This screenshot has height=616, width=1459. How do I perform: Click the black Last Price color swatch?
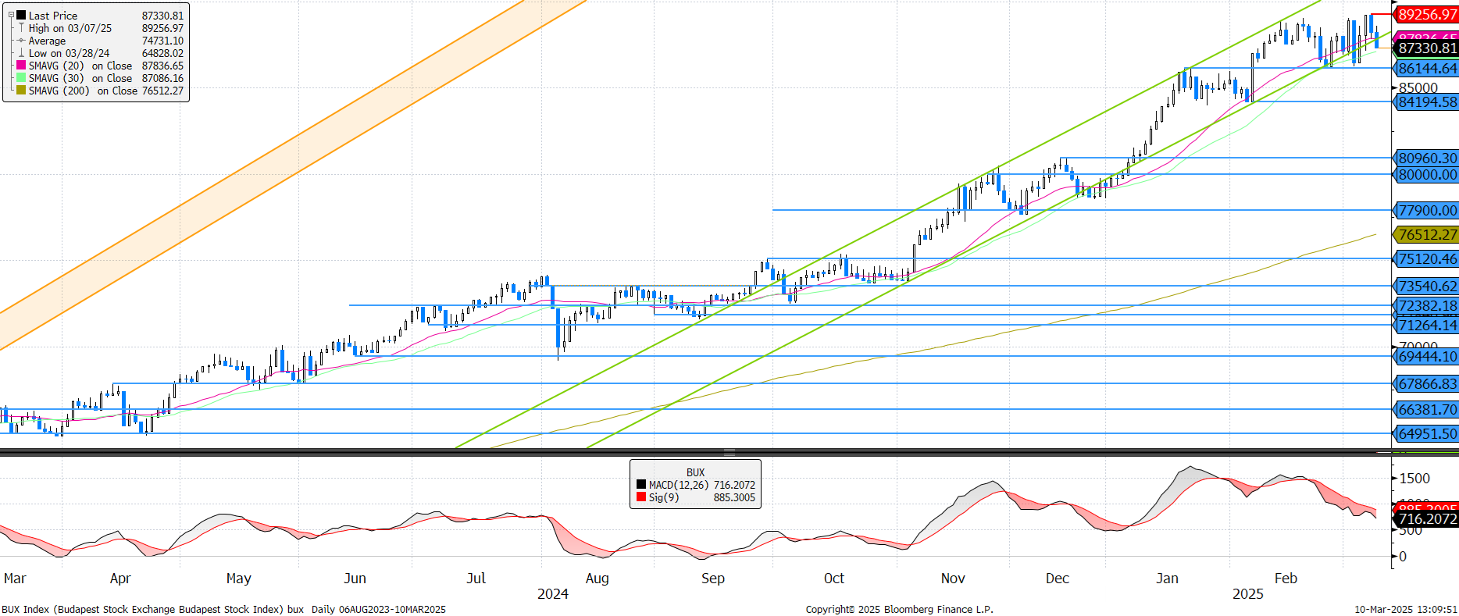tap(21, 16)
